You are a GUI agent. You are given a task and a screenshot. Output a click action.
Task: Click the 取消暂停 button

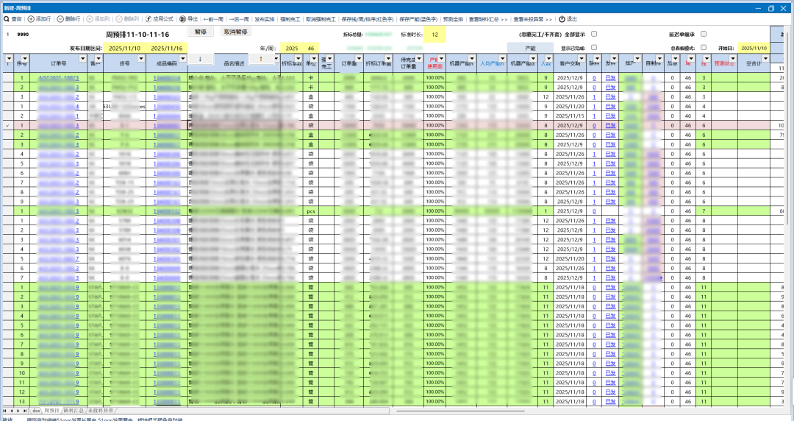pyautogui.click(x=235, y=32)
